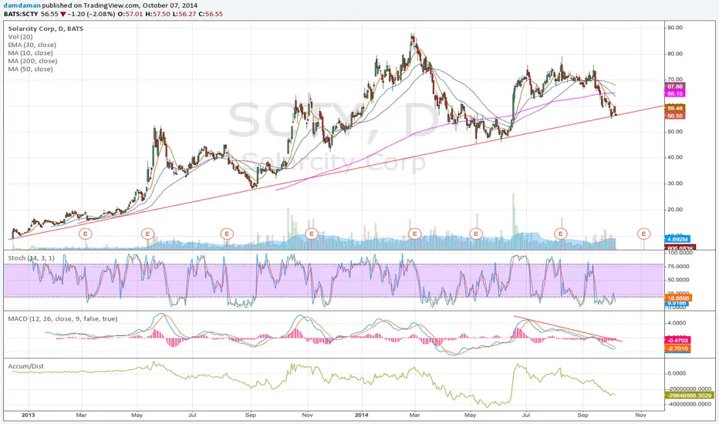Click the orange 59.48 price tag

(675, 108)
